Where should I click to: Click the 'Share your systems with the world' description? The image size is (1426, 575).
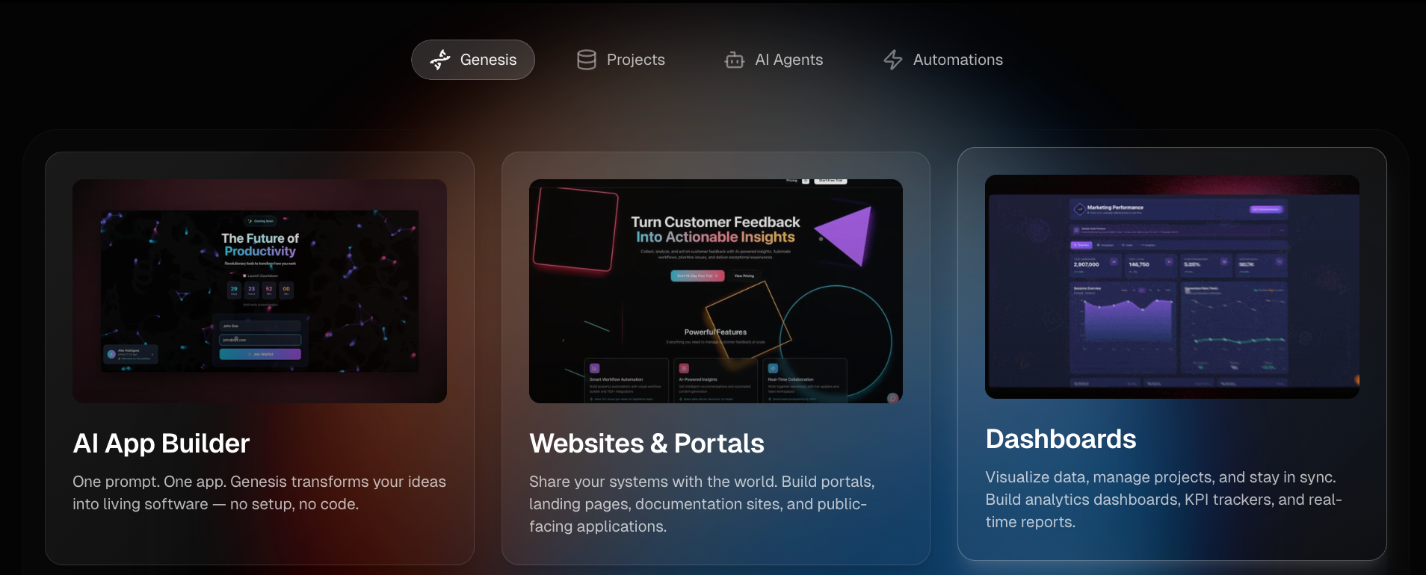(702, 504)
